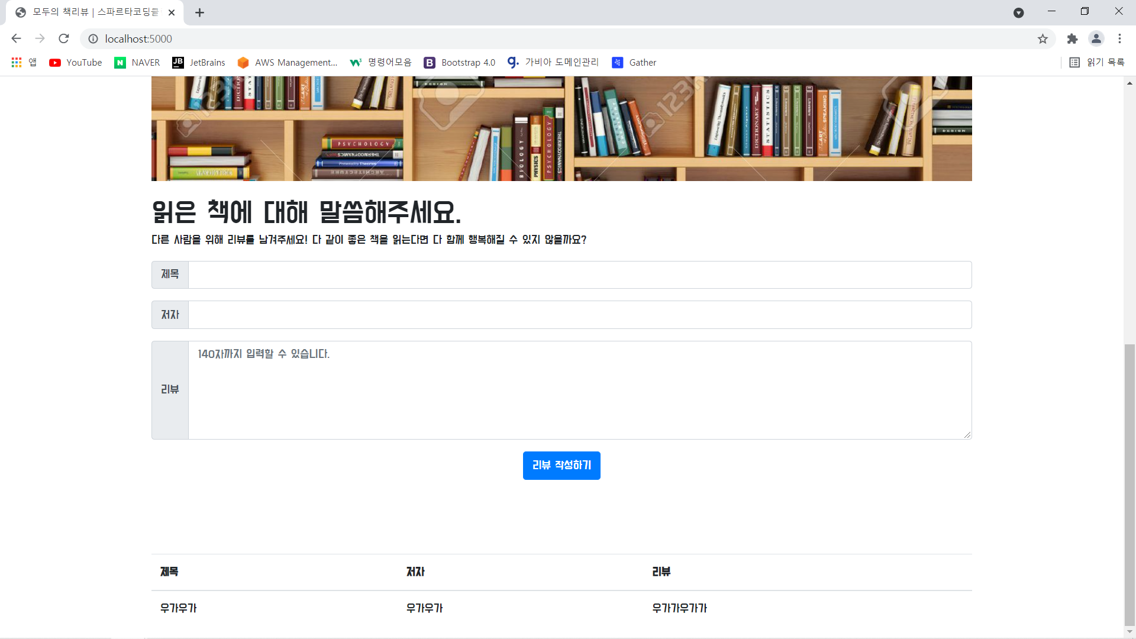Select the 모두의 책리뷰 tab
Image resolution: width=1136 pixels, height=639 pixels.
click(x=95, y=12)
